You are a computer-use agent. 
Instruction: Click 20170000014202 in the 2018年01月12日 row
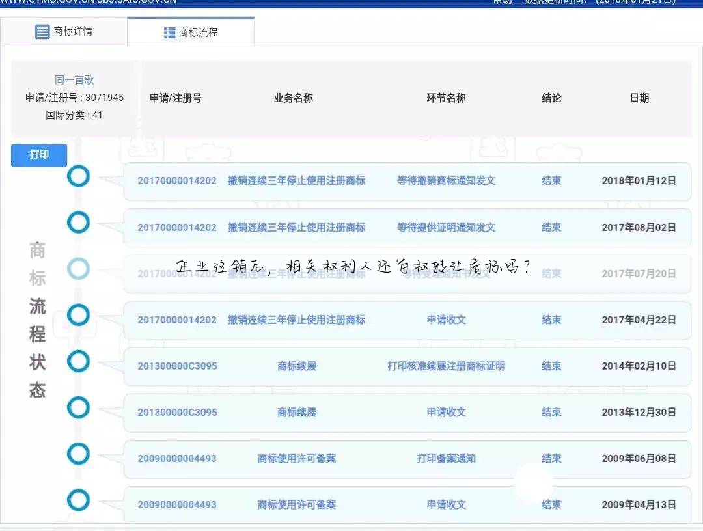(177, 181)
